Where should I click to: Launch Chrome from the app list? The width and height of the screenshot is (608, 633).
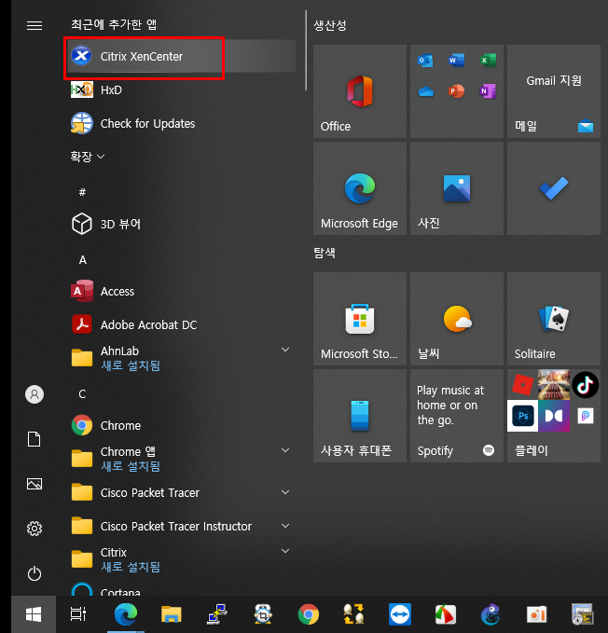click(x=182, y=425)
